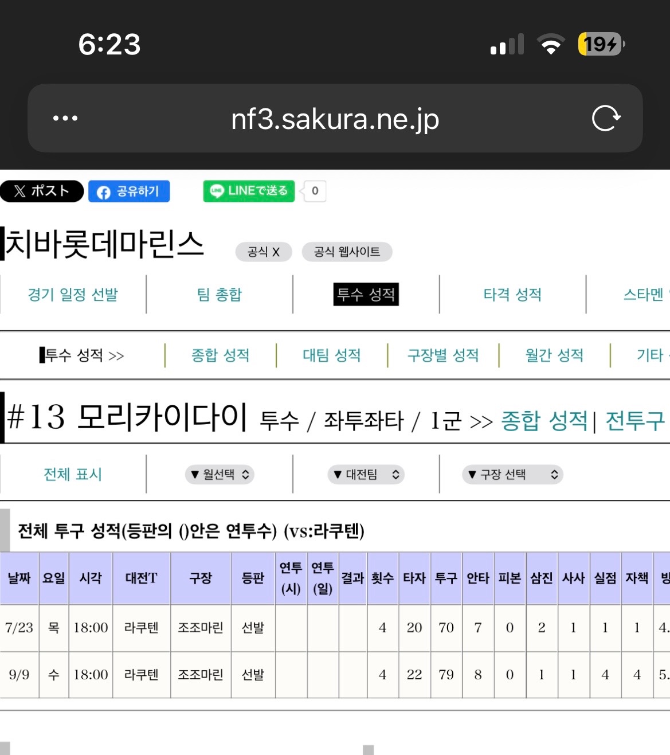670x755 pixels.
Task: Click the 타자 column header
Action: click(414, 578)
